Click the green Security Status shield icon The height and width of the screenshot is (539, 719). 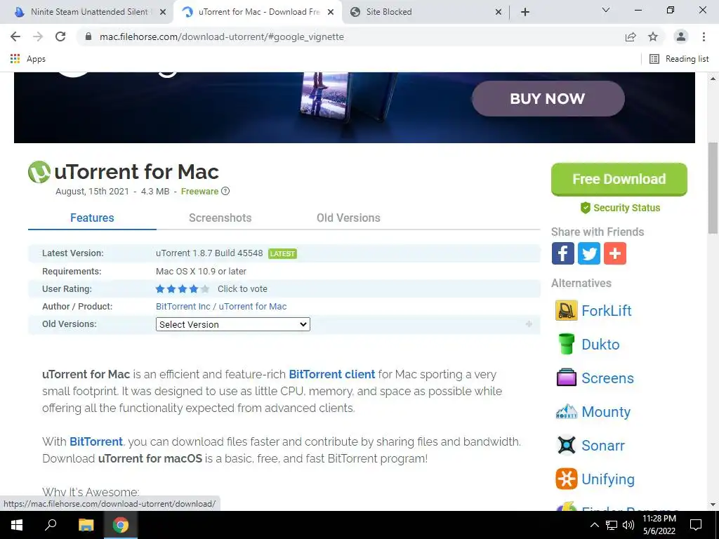(585, 208)
